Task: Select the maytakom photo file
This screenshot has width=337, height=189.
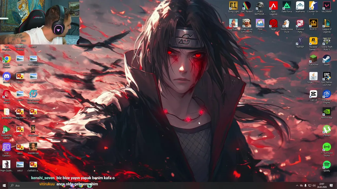Action: (x=33, y=131)
